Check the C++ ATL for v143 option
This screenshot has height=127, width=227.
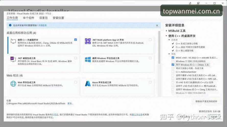[173, 75]
